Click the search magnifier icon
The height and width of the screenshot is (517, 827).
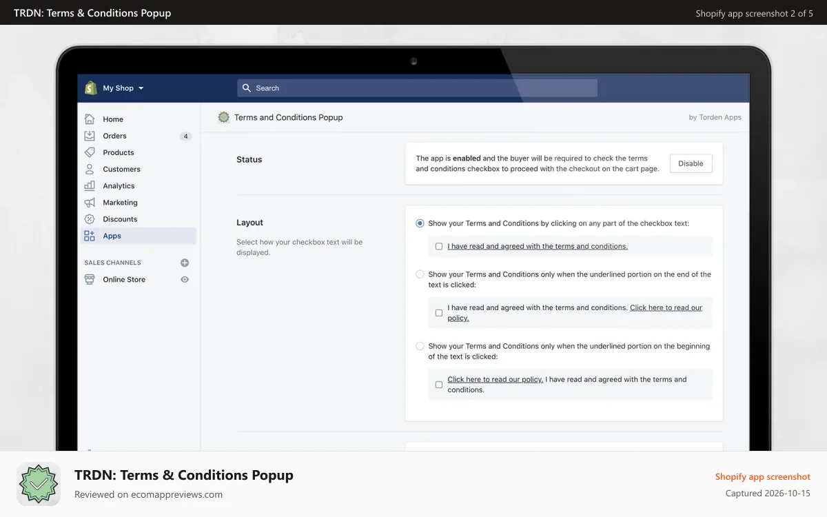click(247, 88)
